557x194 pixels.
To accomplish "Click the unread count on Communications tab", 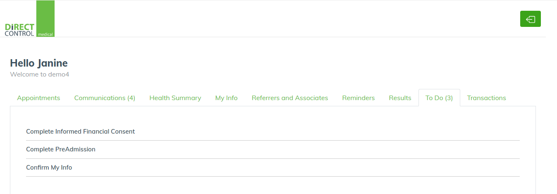I will point(131,98).
